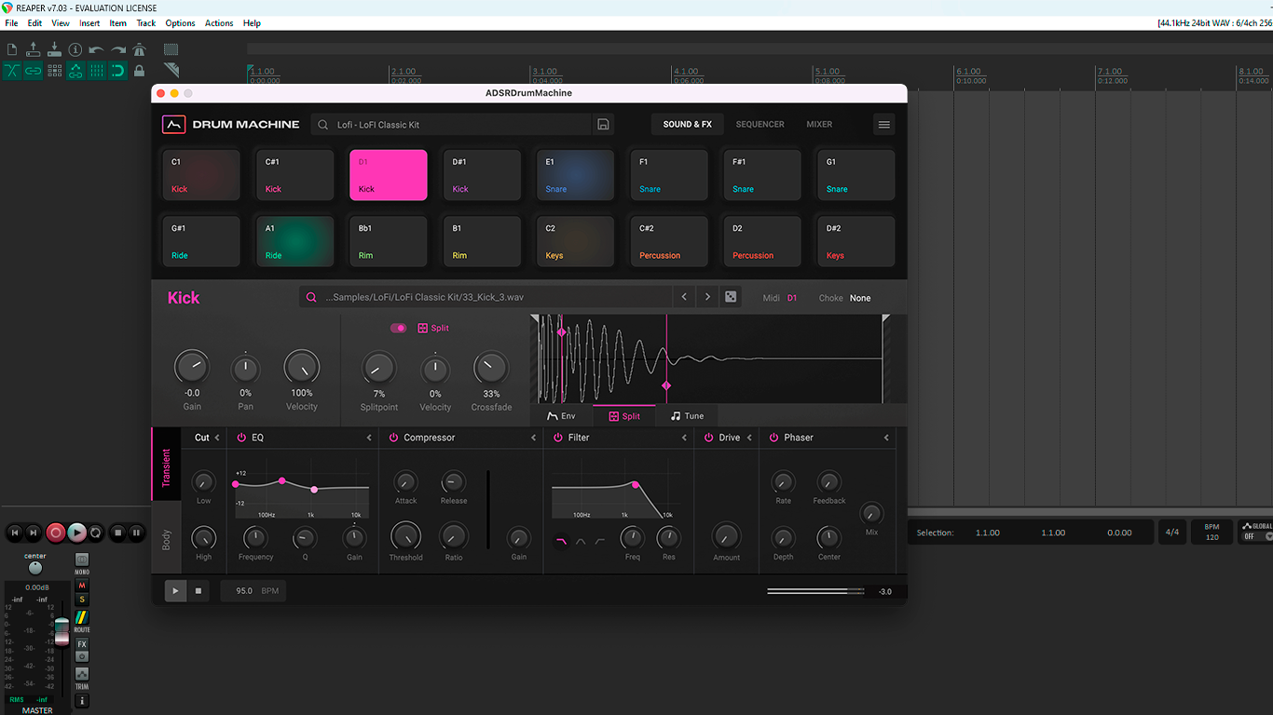Select the E1 Snare pad
Screen dimensions: 1273x715
576,175
